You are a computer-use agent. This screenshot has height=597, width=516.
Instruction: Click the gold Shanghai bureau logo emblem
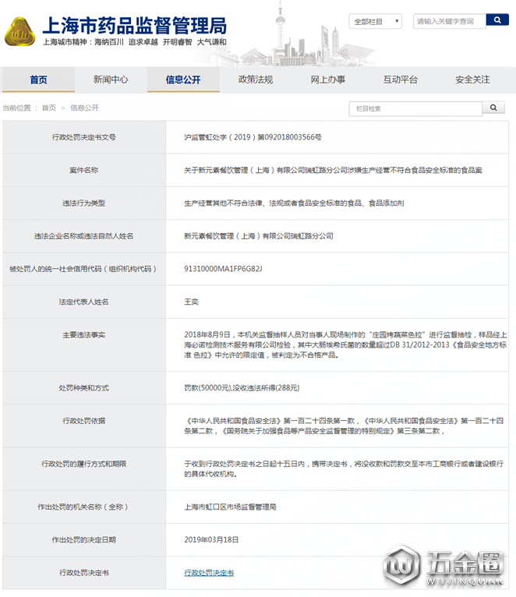click(x=19, y=32)
